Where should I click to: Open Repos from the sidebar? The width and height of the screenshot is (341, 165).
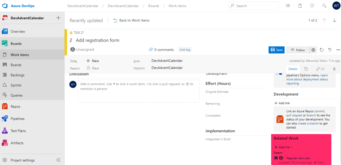[15, 107]
